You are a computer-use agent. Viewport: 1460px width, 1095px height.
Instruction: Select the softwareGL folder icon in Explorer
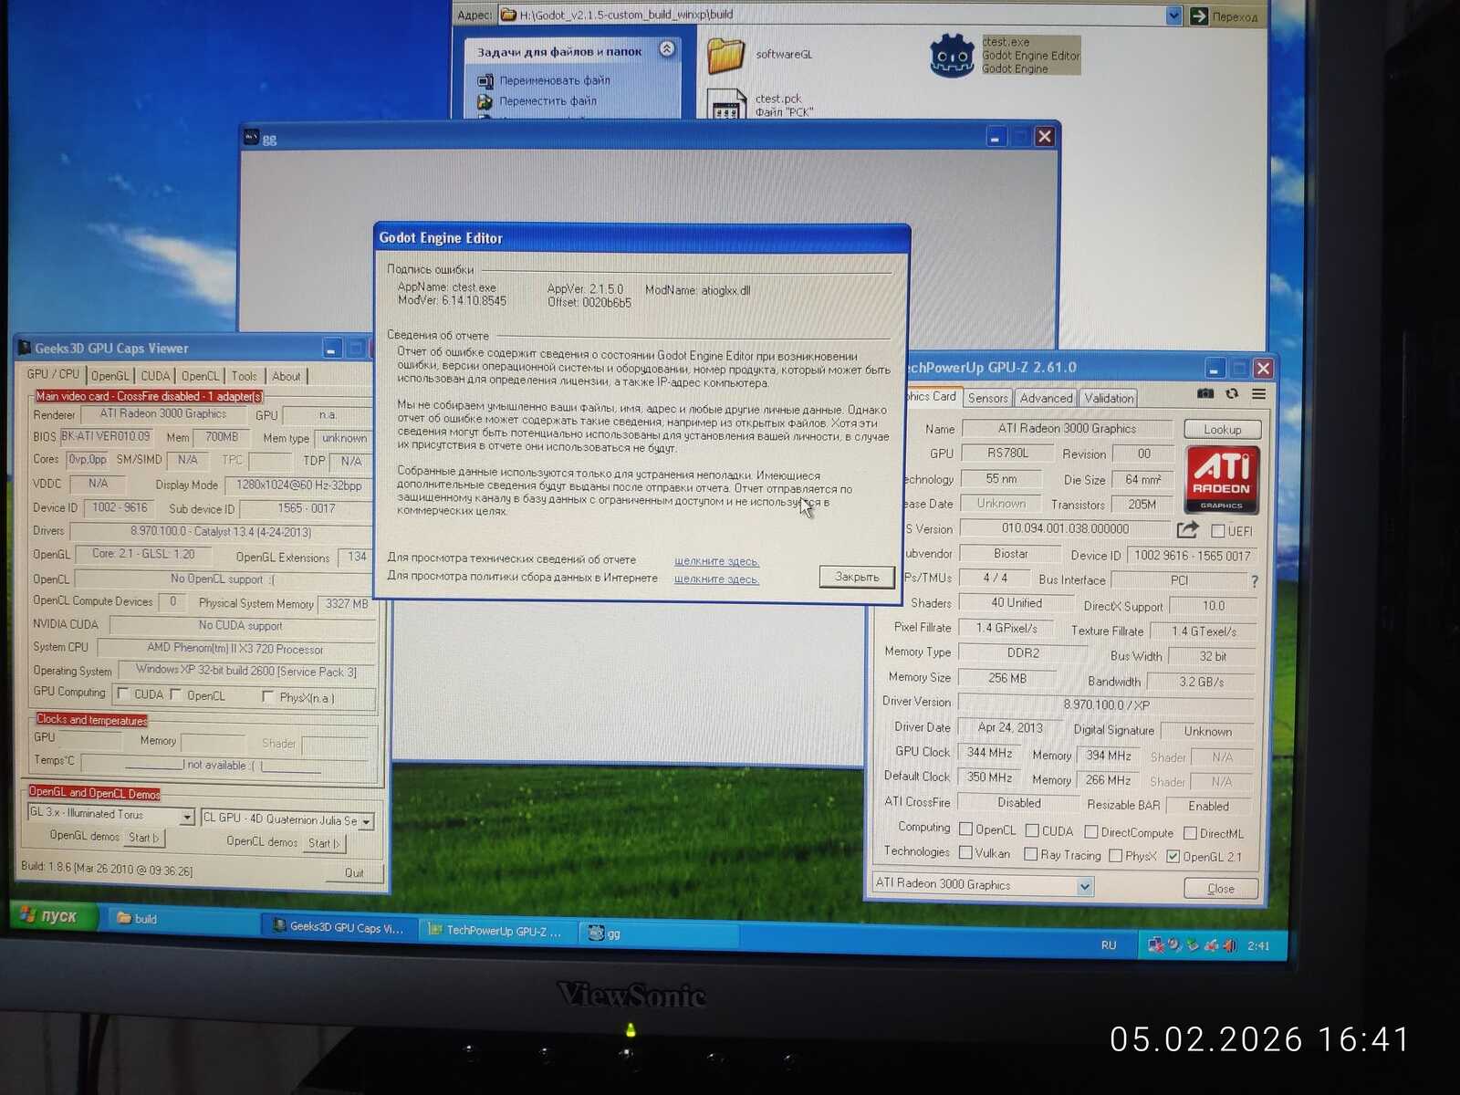[725, 55]
